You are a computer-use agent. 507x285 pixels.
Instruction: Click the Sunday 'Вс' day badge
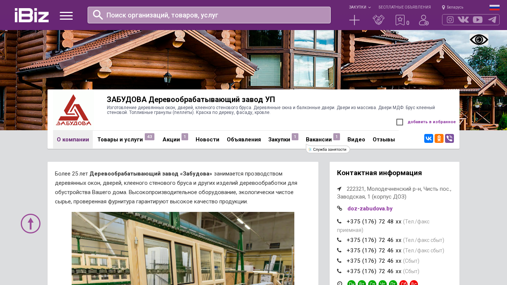[x=414, y=284]
